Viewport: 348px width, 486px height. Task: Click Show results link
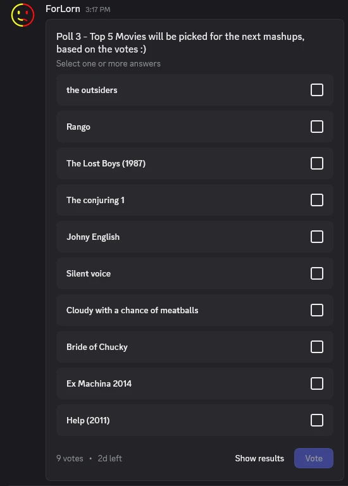pos(259,458)
